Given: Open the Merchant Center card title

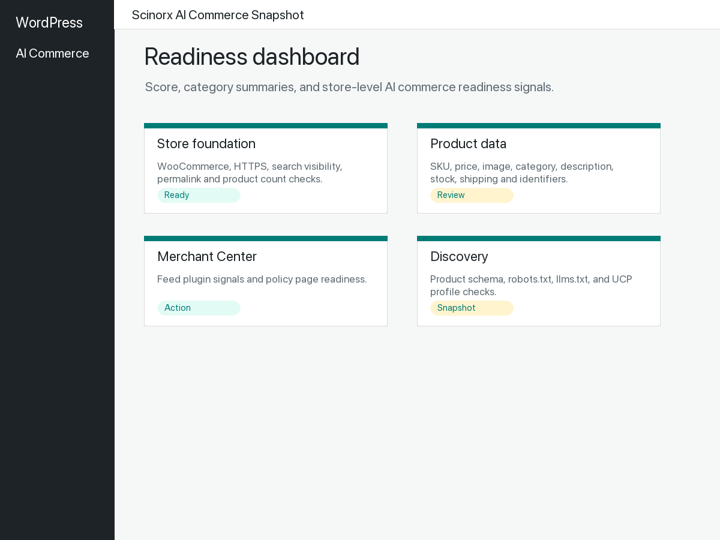Looking at the screenshot, I should pyautogui.click(x=207, y=257).
